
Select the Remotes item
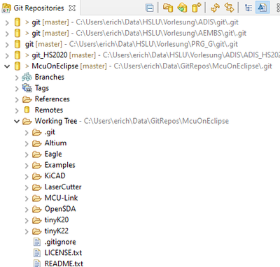click(x=49, y=110)
